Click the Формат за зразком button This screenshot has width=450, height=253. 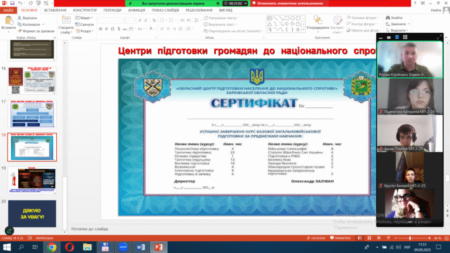[36, 31]
